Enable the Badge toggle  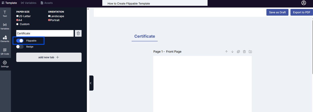click(20, 47)
